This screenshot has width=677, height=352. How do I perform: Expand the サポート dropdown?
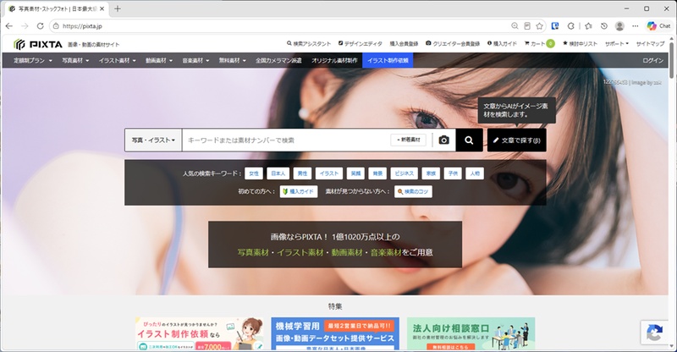(x=617, y=44)
